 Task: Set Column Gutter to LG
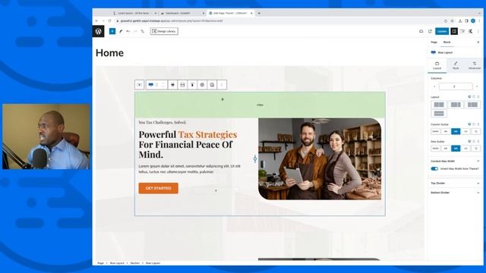click(x=465, y=131)
